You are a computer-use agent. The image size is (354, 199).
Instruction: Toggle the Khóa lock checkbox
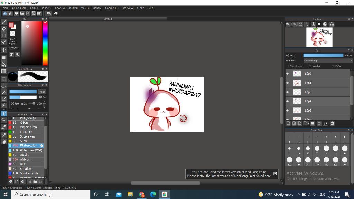pos(333,66)
